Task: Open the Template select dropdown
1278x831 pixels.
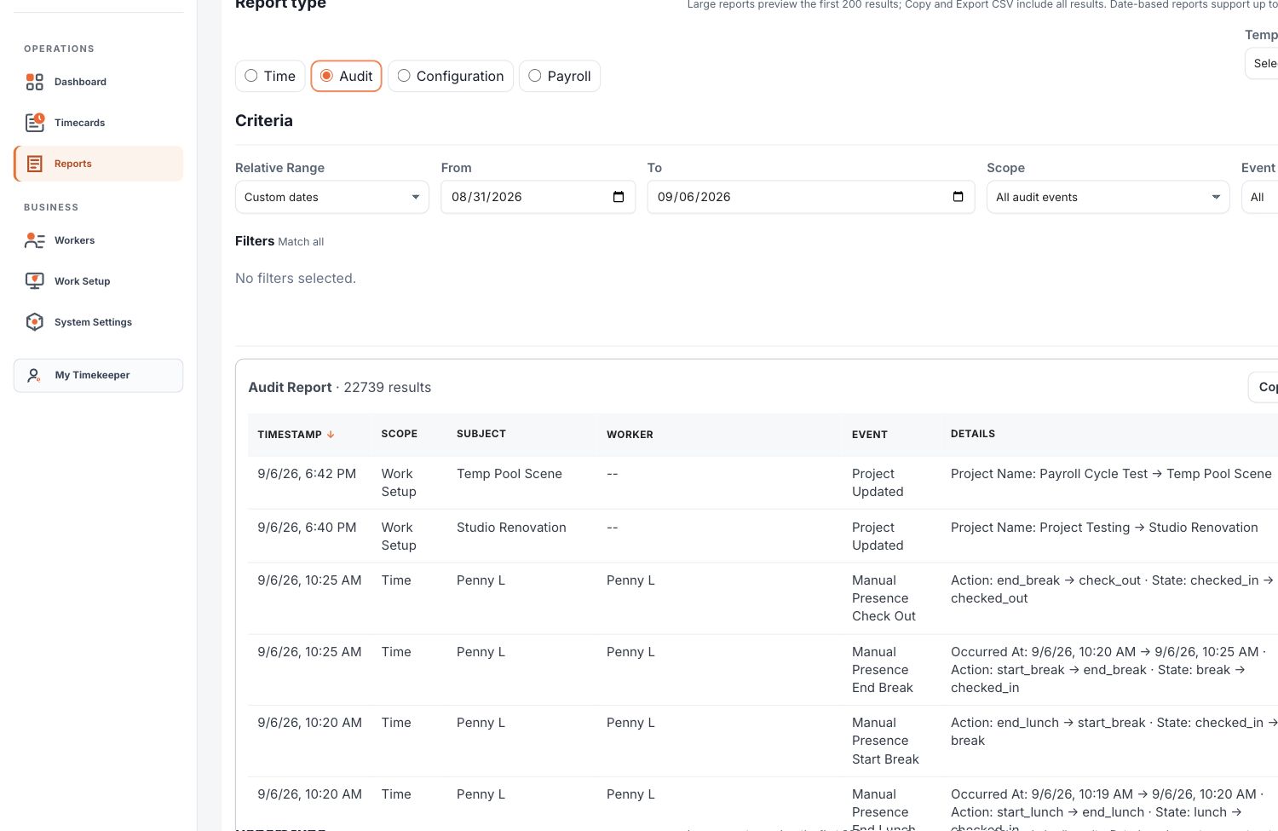Action: [x=1262, y=63]
